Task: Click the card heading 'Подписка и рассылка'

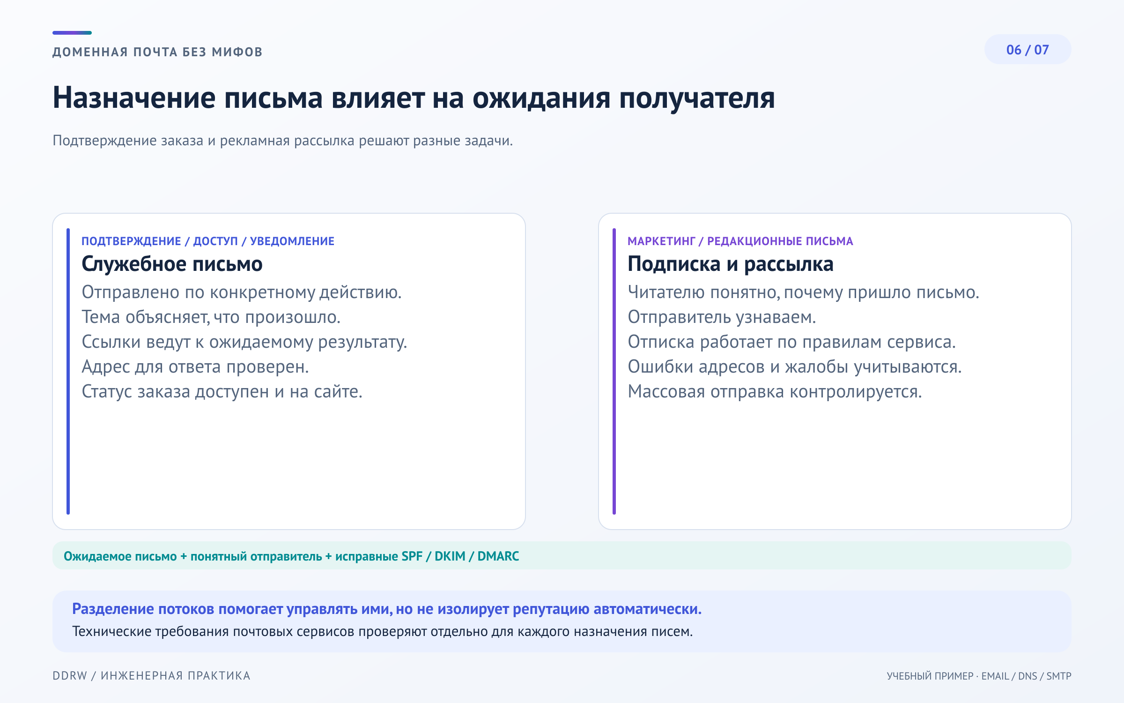Action: tap(731, 264)
